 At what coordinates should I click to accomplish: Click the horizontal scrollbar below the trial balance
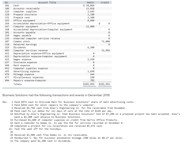point(57,88)
